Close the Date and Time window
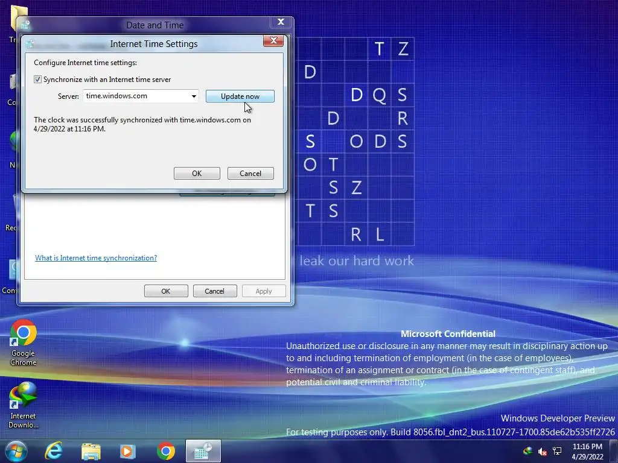This screenshot has height=463, width=618. coord(281,22)
